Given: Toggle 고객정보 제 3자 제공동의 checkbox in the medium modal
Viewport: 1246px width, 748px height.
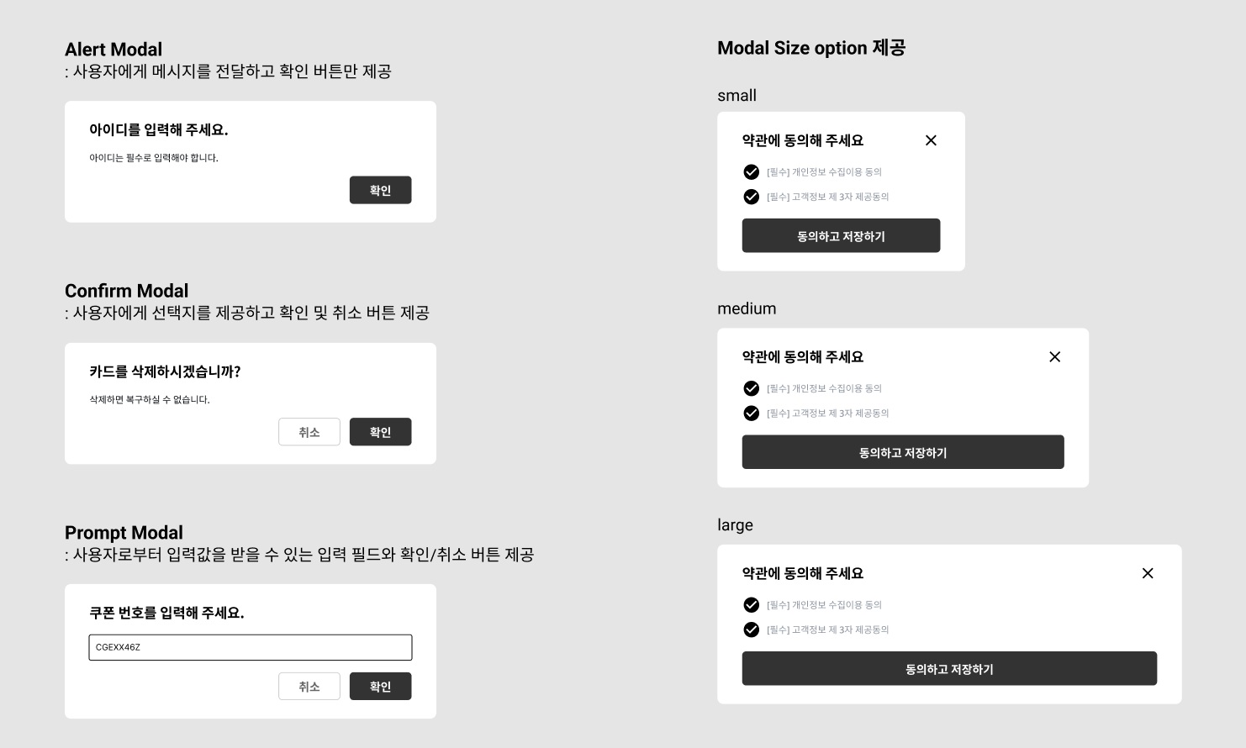Looking at the screenshot, I should [752, 414].
